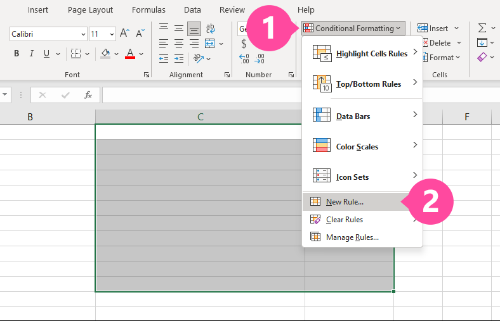Select column C header

200,116
